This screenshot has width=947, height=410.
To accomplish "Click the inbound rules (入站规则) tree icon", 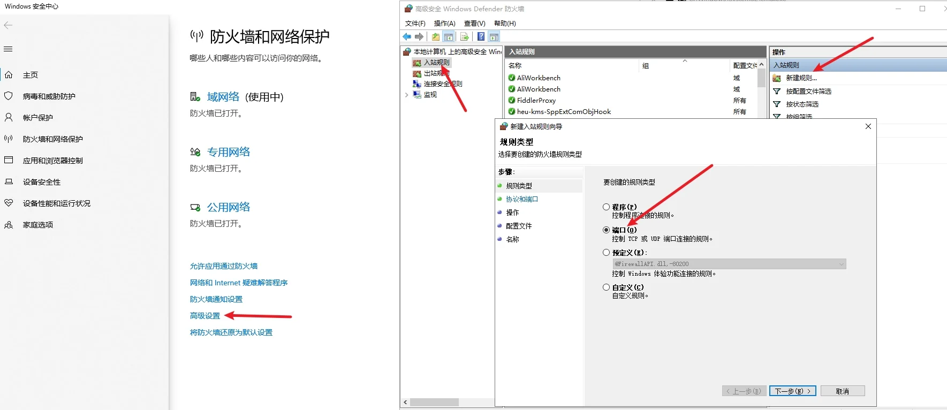I will [x=416, y=63].
